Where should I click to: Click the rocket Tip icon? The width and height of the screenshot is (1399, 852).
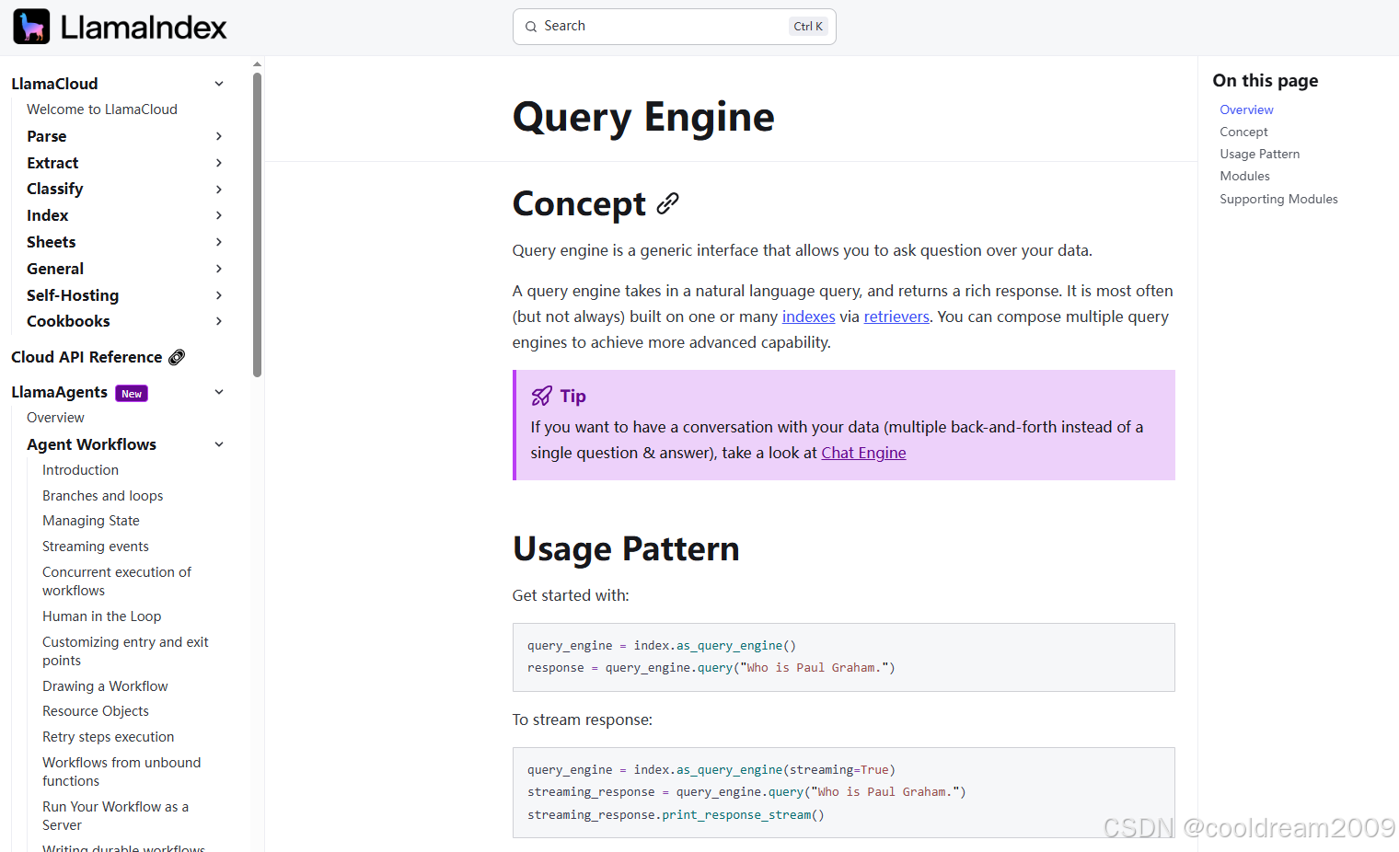tap(541, 397)
